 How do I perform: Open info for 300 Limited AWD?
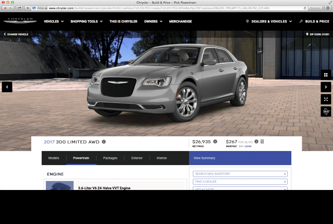coord(104,141)
